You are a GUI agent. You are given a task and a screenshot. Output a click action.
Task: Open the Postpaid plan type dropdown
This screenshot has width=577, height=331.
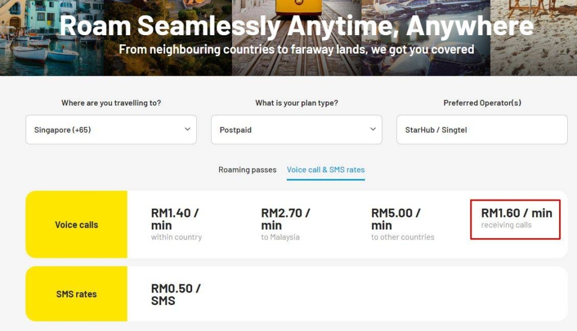[297, 129]
